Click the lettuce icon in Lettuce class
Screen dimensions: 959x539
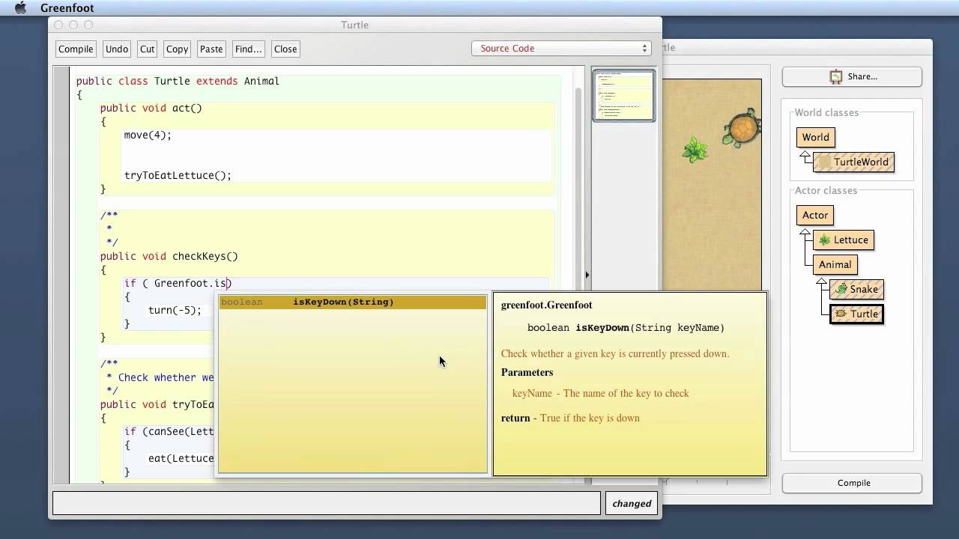point(825,240)
